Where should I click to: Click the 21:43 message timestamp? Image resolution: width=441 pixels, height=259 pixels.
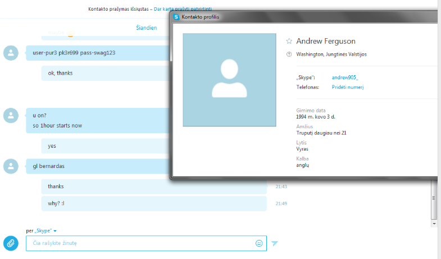pyautogui.click(x=281, y=187)
